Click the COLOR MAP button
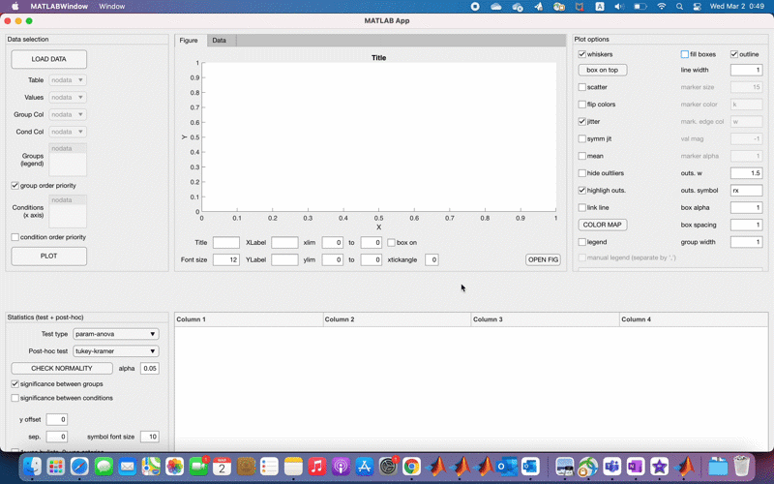 point(603,225)
